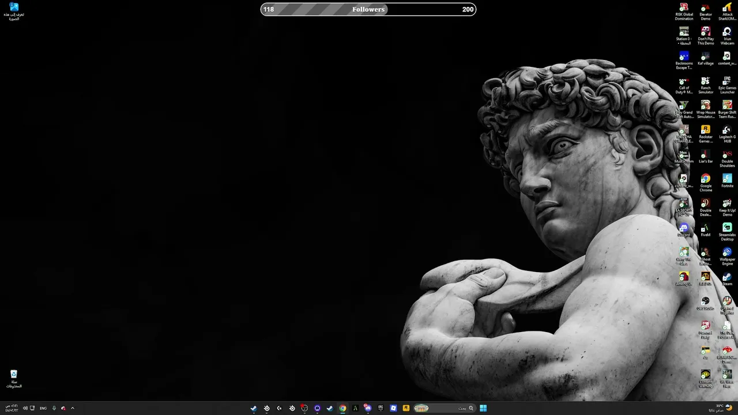Screen dimensions: 738x415
Task: Select the Attack Shark desktop shortcut
Action: pos(727,12)
